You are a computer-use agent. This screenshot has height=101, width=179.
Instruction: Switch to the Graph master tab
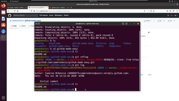point(17,8)
